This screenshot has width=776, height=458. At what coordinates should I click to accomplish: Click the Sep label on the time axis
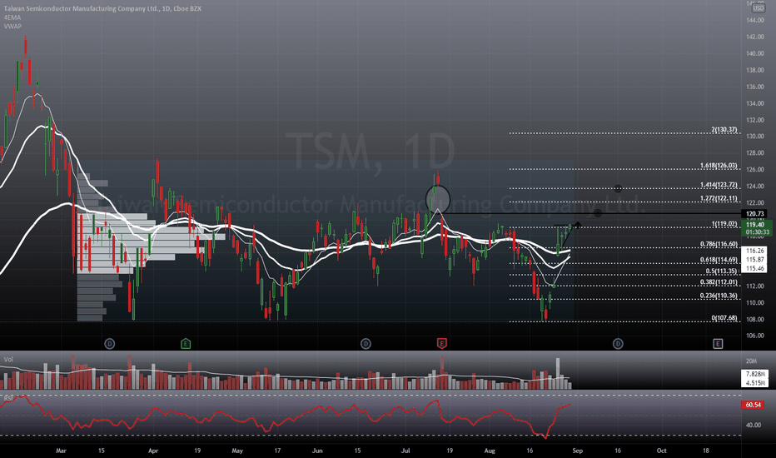click(578, 451)
